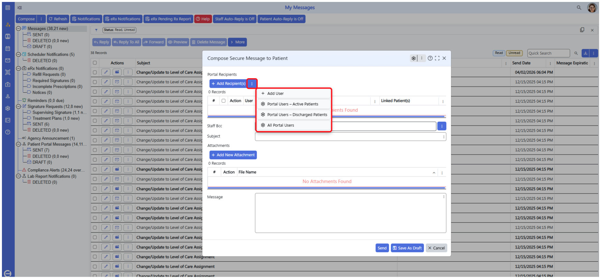Open the mail envelope icon in sidebar
Viewport: 601px width, 279px height.
coord(8,60)
